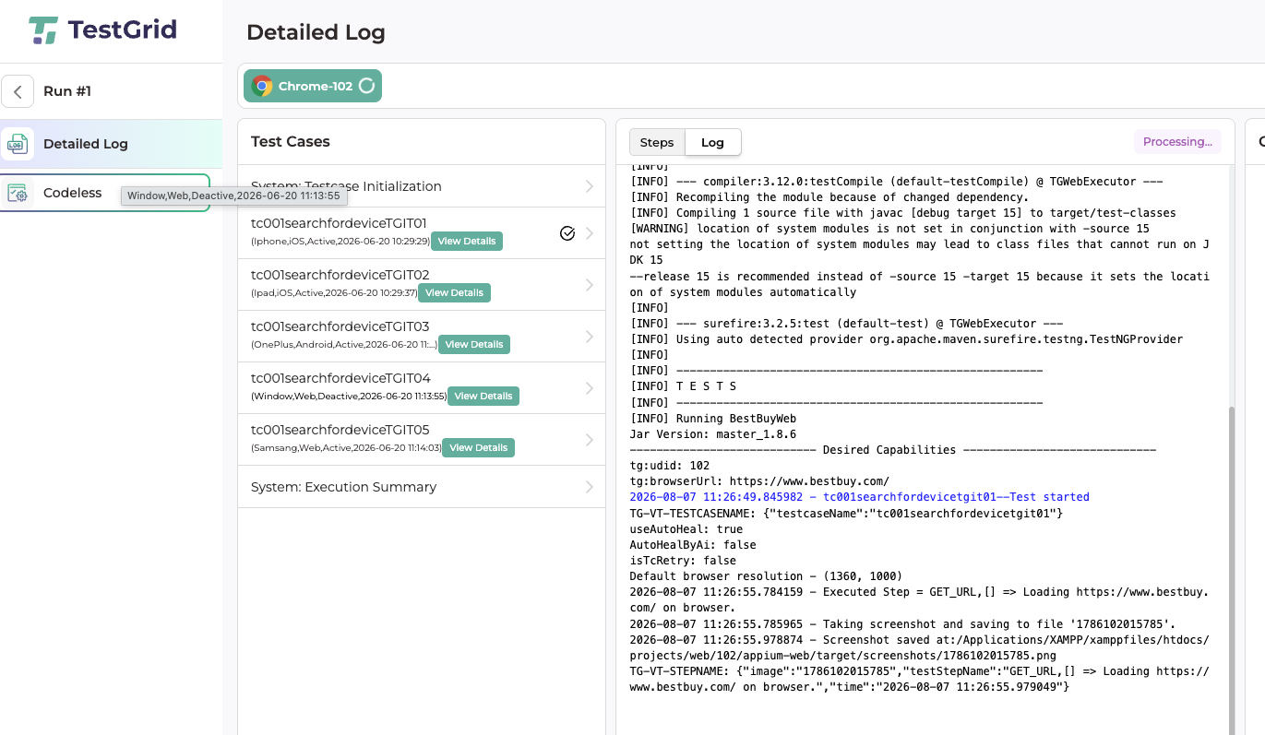Click the loading spinner beside Chrome-102

click(366, 86)
